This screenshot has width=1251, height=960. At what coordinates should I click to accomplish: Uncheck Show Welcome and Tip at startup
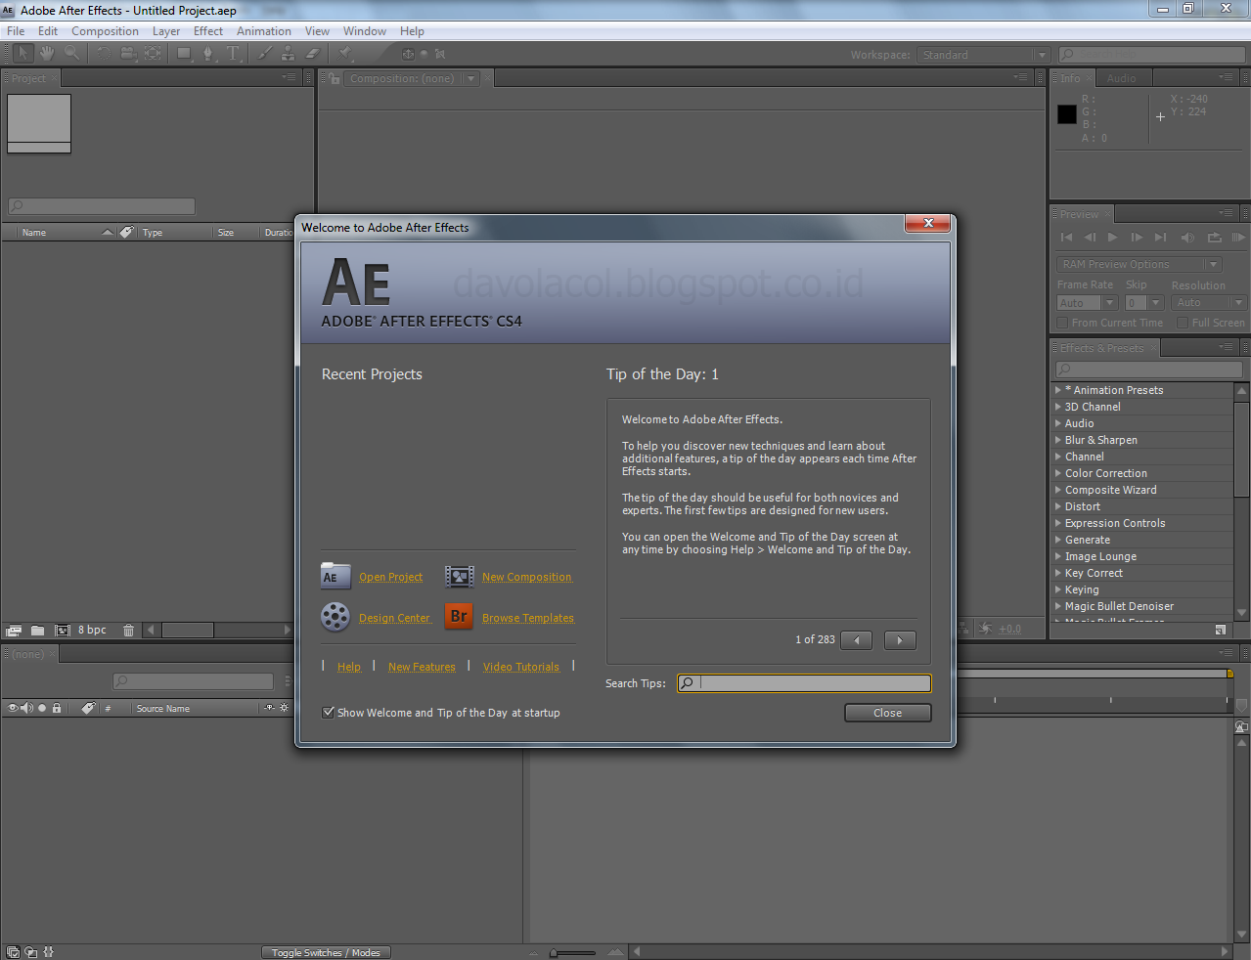(329, 713)
